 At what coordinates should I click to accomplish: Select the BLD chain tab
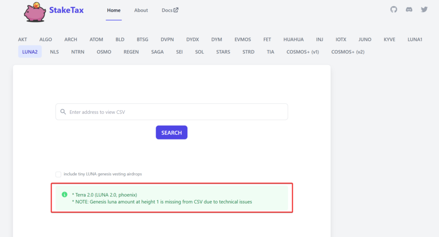pyautogui.click(x=120, y=39)
